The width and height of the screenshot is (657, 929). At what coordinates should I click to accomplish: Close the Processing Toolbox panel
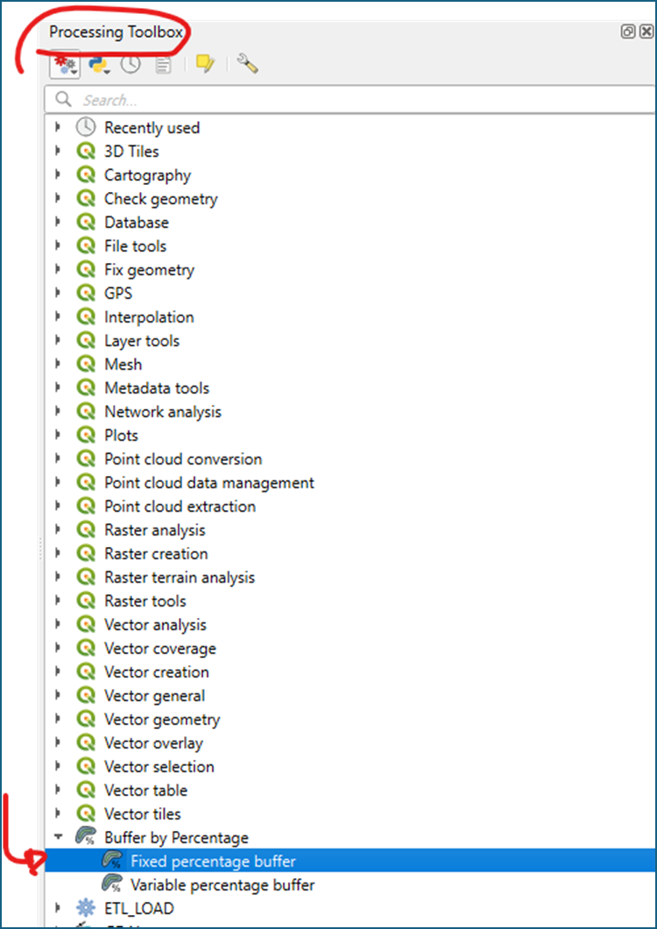tap(646, 32)
